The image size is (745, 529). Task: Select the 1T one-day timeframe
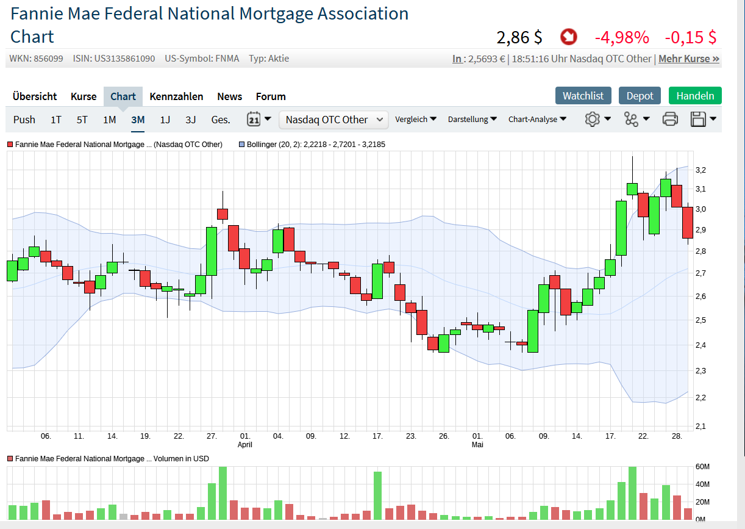[x=56, y=120]
